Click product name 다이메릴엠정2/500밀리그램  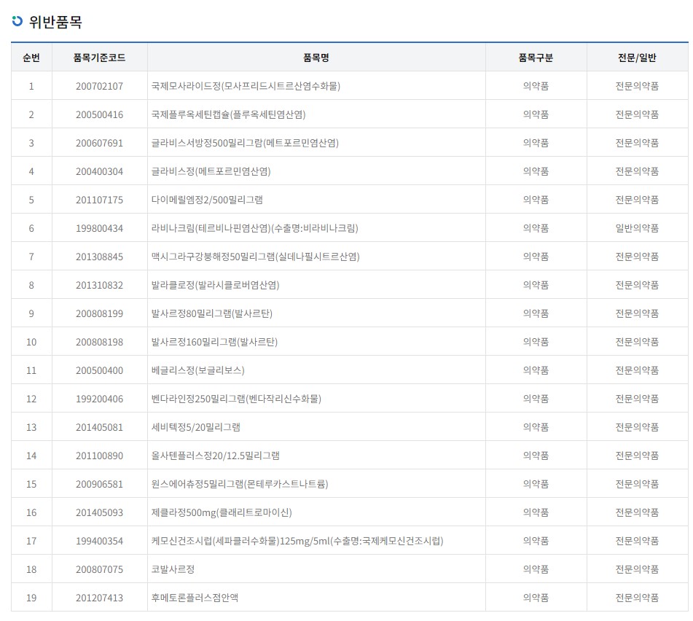click(x=207, y=200)
